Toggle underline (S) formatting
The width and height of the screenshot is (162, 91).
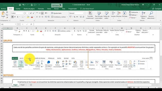click(x=18, y=17)
